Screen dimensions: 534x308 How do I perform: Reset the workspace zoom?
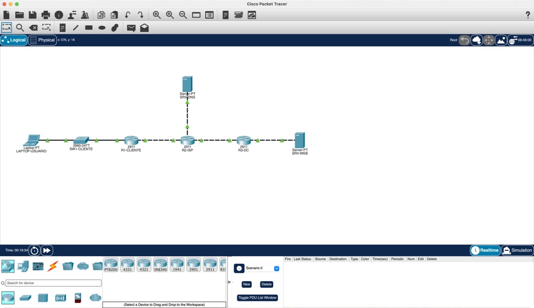coord(170,15)
